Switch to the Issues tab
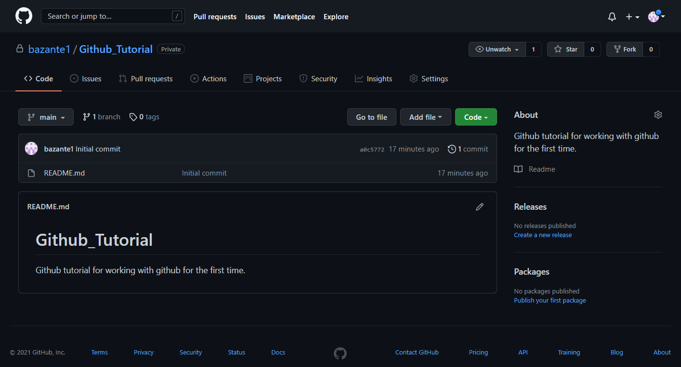 86,78
